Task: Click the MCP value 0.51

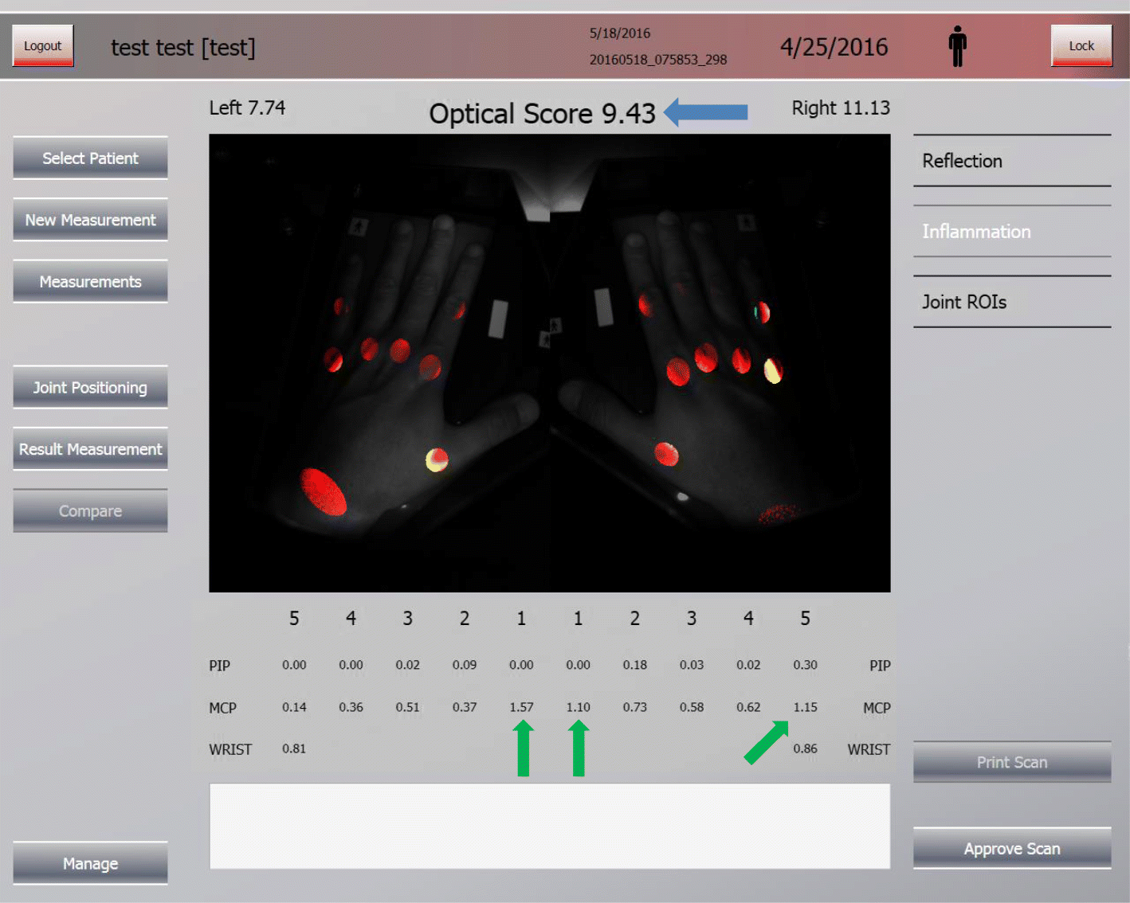Action: click(407, 707)
